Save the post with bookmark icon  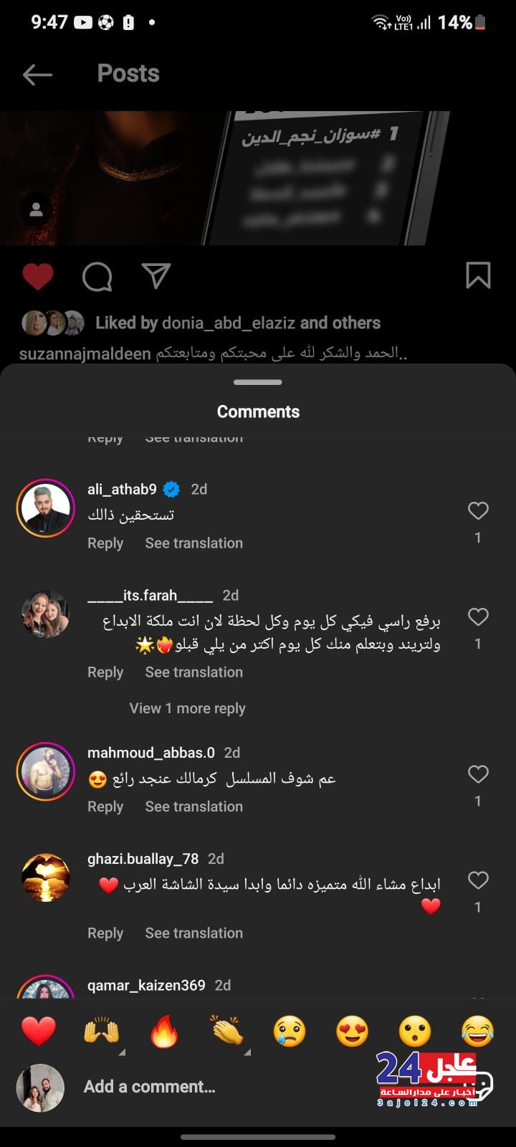pyautogui.click(x=478, y=275)
